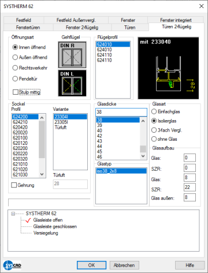Switch to the Türen tab

129,27
